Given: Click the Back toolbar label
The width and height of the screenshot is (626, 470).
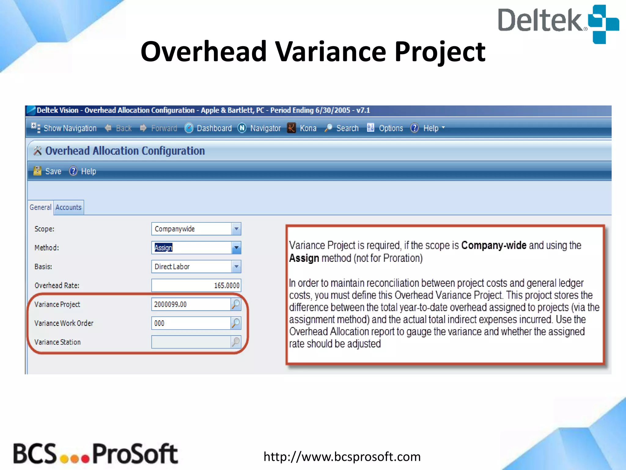Looking at the screenshot, I should [x=124, y=128].
